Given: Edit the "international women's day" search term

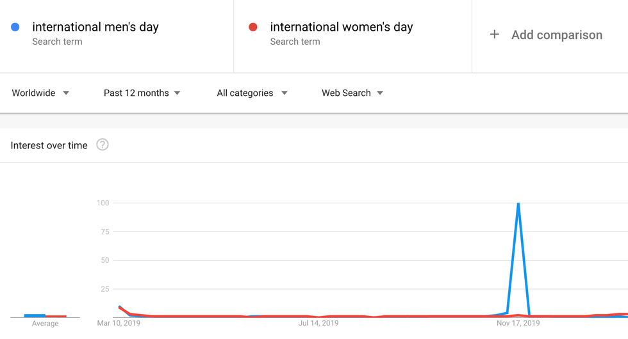Looking at the screenshot, I should (x=341, y=27).
